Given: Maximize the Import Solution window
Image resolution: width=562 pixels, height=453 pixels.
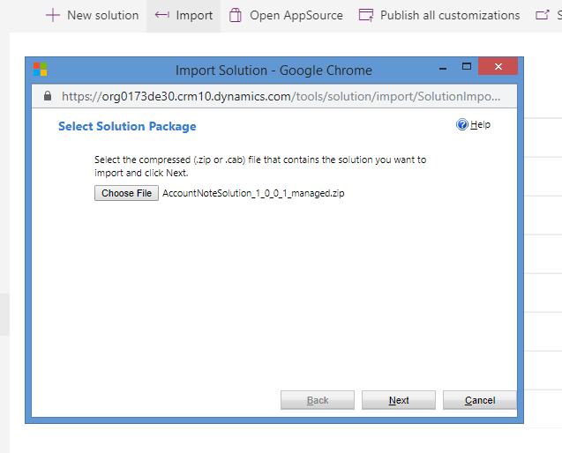Looking at the screenshot, I should tap(467, 67).
